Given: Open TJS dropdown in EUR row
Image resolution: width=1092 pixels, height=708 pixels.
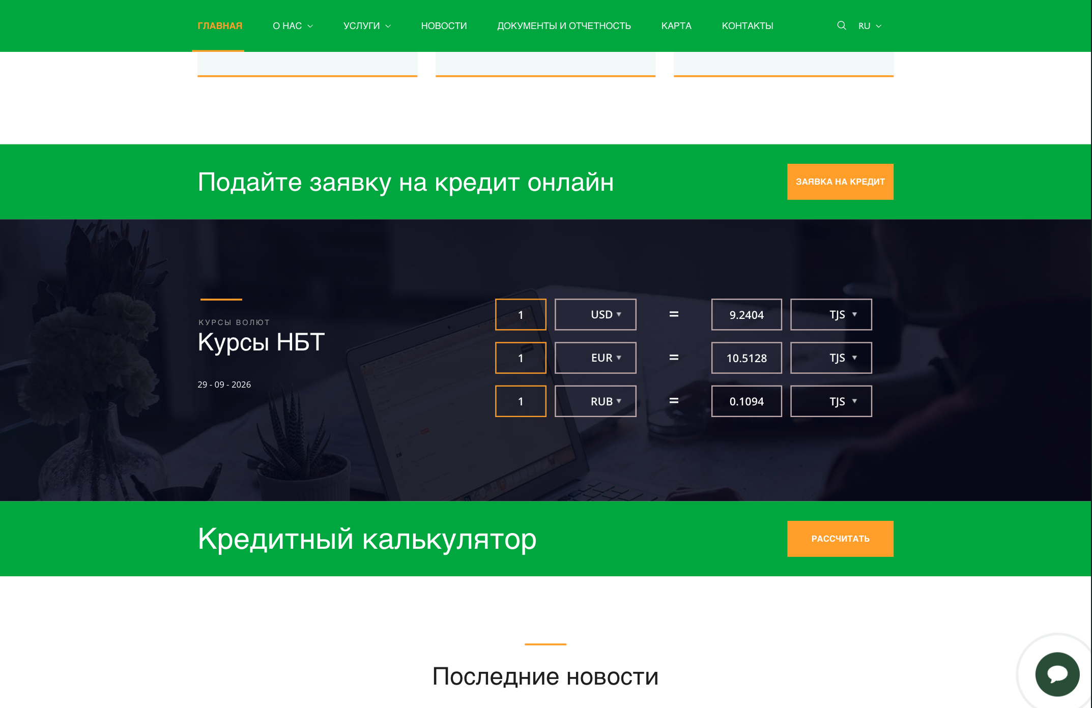Looking at the screenshot, I should click(x=831, y=358).
